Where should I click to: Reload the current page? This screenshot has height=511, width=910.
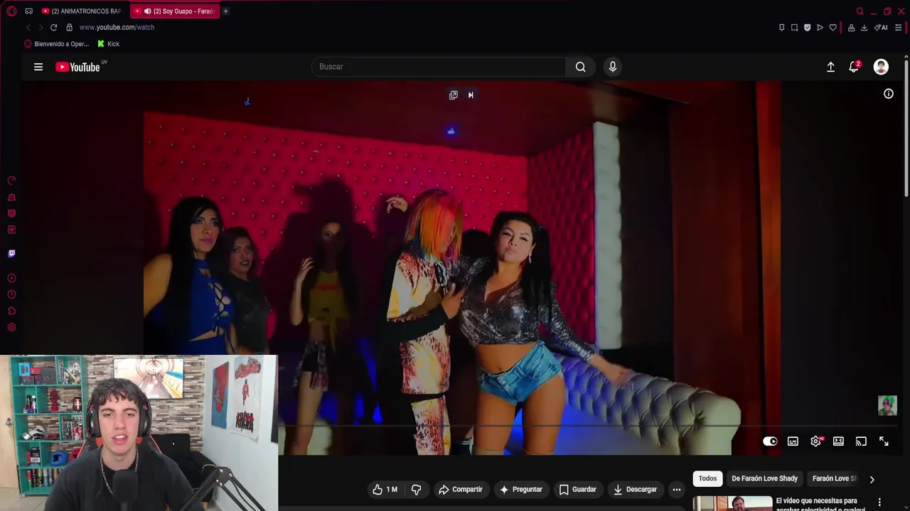click(x=53, y=27)
